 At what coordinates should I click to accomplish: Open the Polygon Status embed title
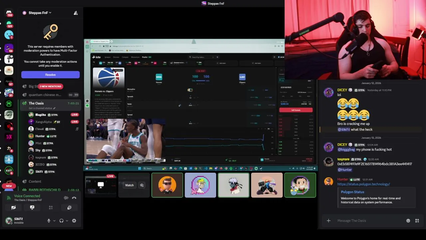352,192
